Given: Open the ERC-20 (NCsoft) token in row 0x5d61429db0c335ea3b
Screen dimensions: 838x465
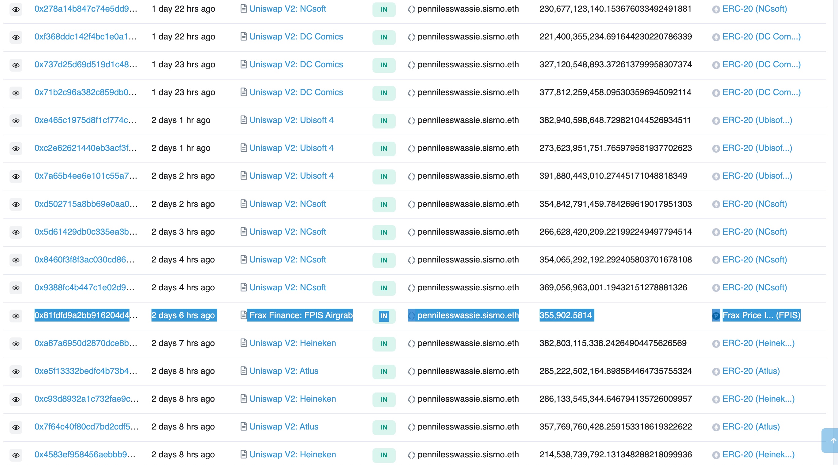Looking at the screenshot, I should coord(755,232).
